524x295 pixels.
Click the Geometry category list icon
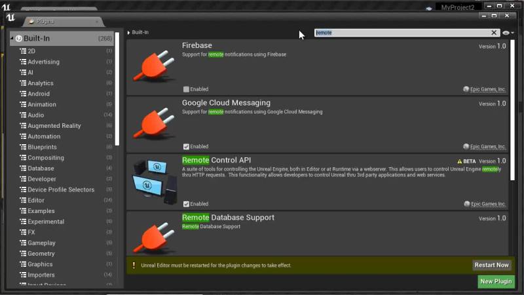click(23, 254)
